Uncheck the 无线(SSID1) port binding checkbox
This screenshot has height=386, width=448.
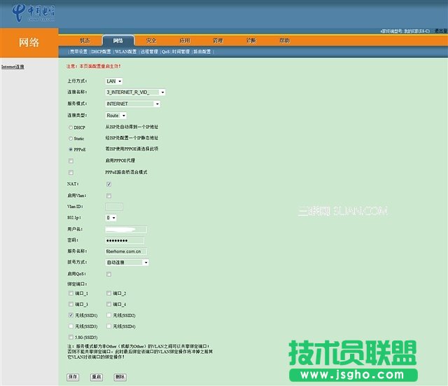[71, 316]
